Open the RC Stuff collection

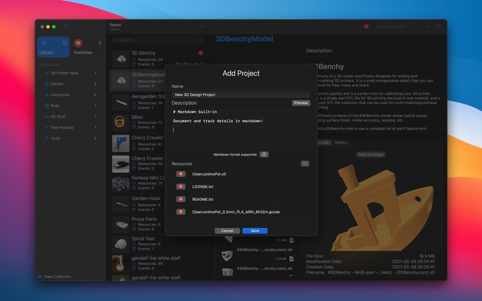[71, 117]
